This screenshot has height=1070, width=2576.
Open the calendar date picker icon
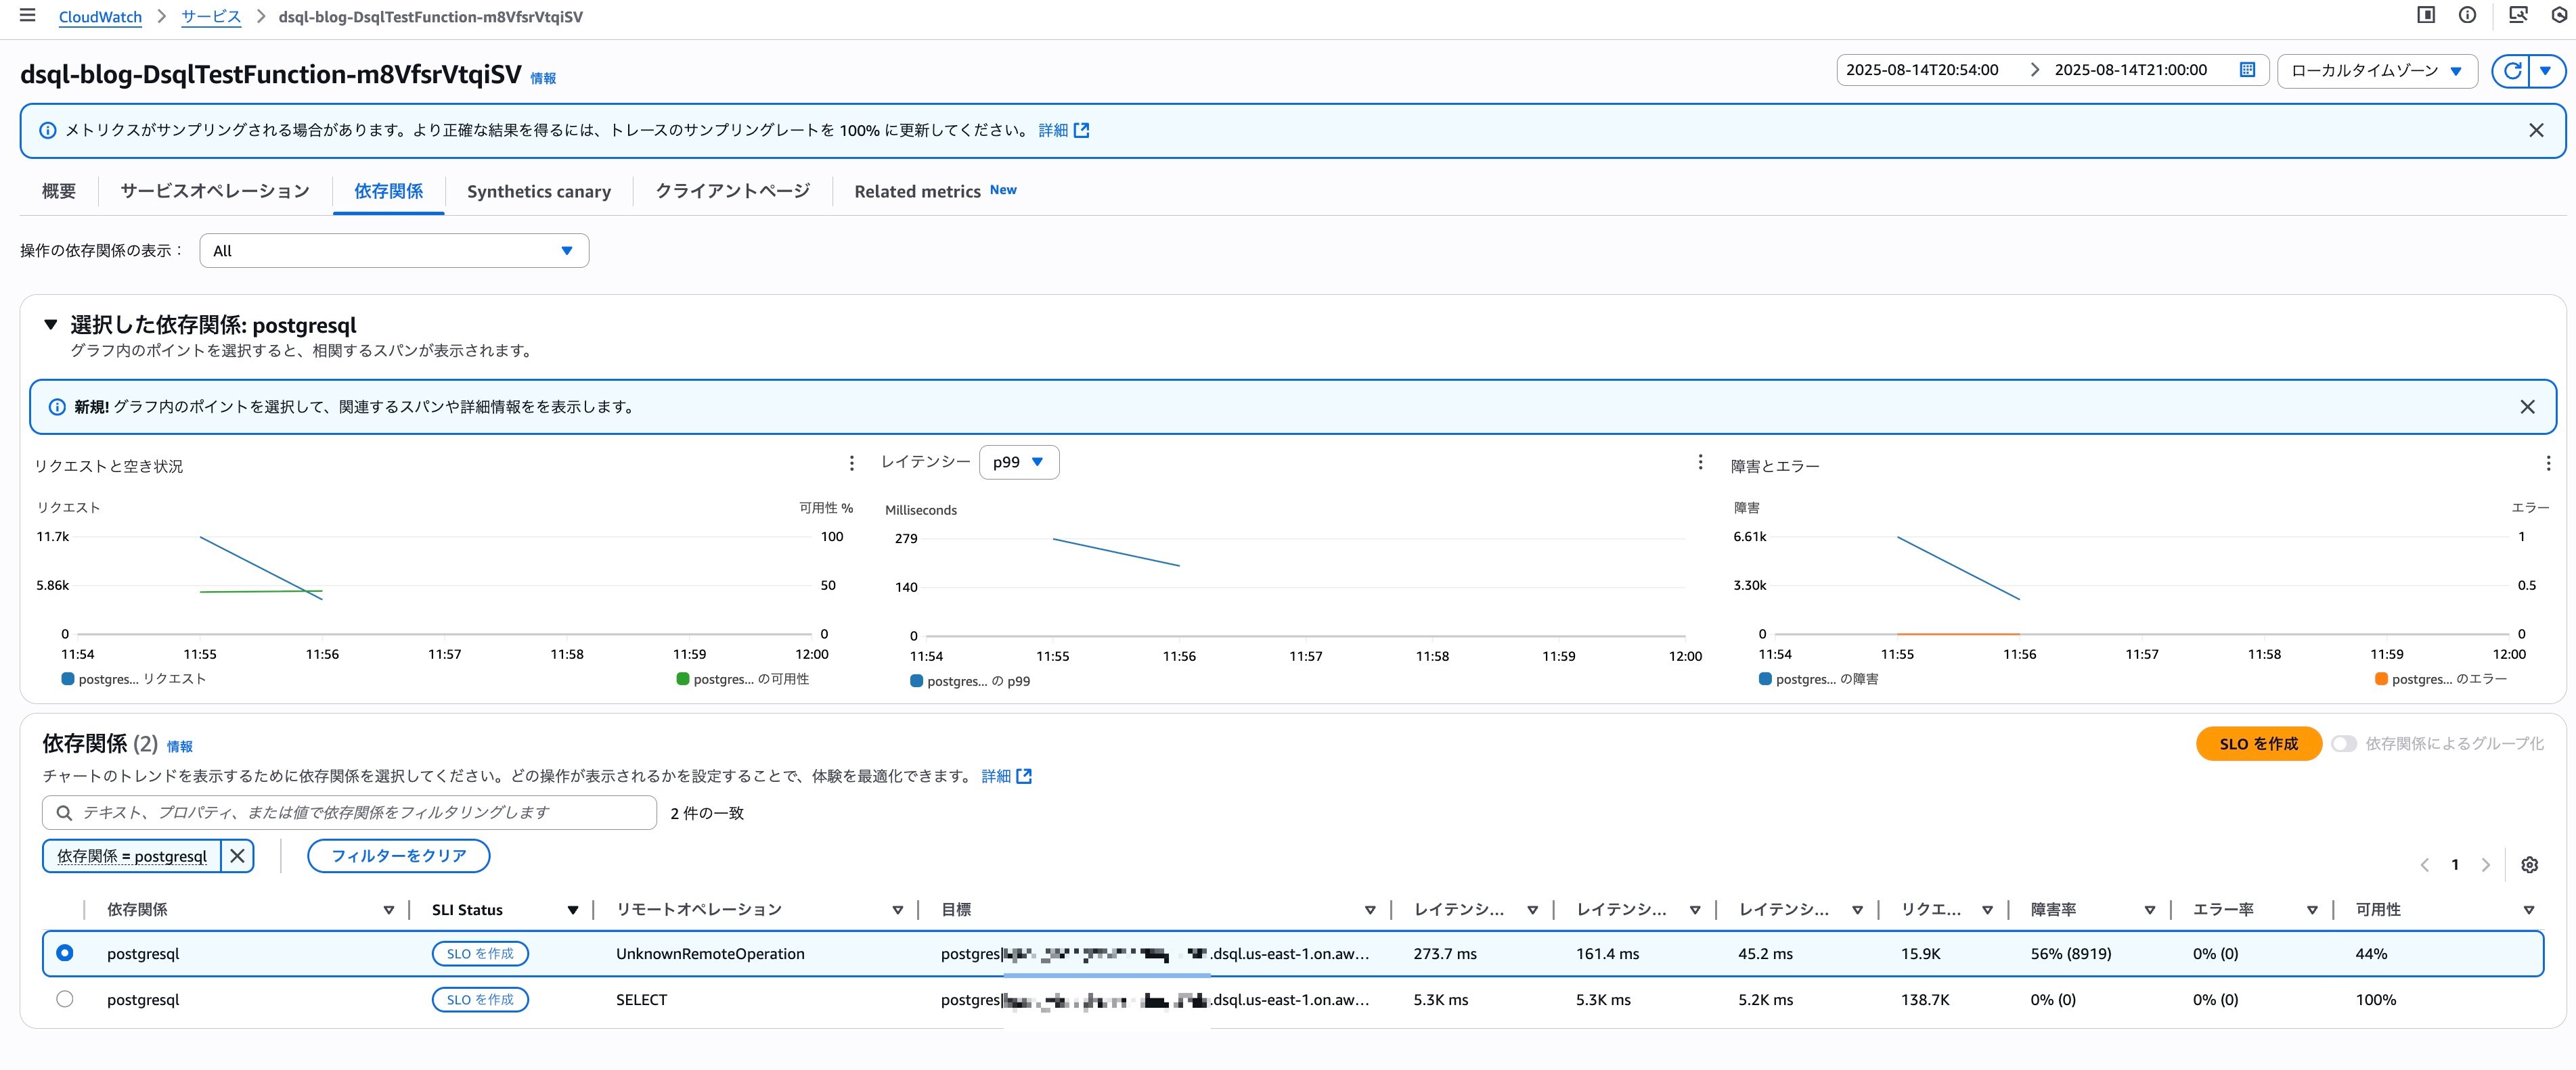pyautogui.click(x=2247, y=70)
